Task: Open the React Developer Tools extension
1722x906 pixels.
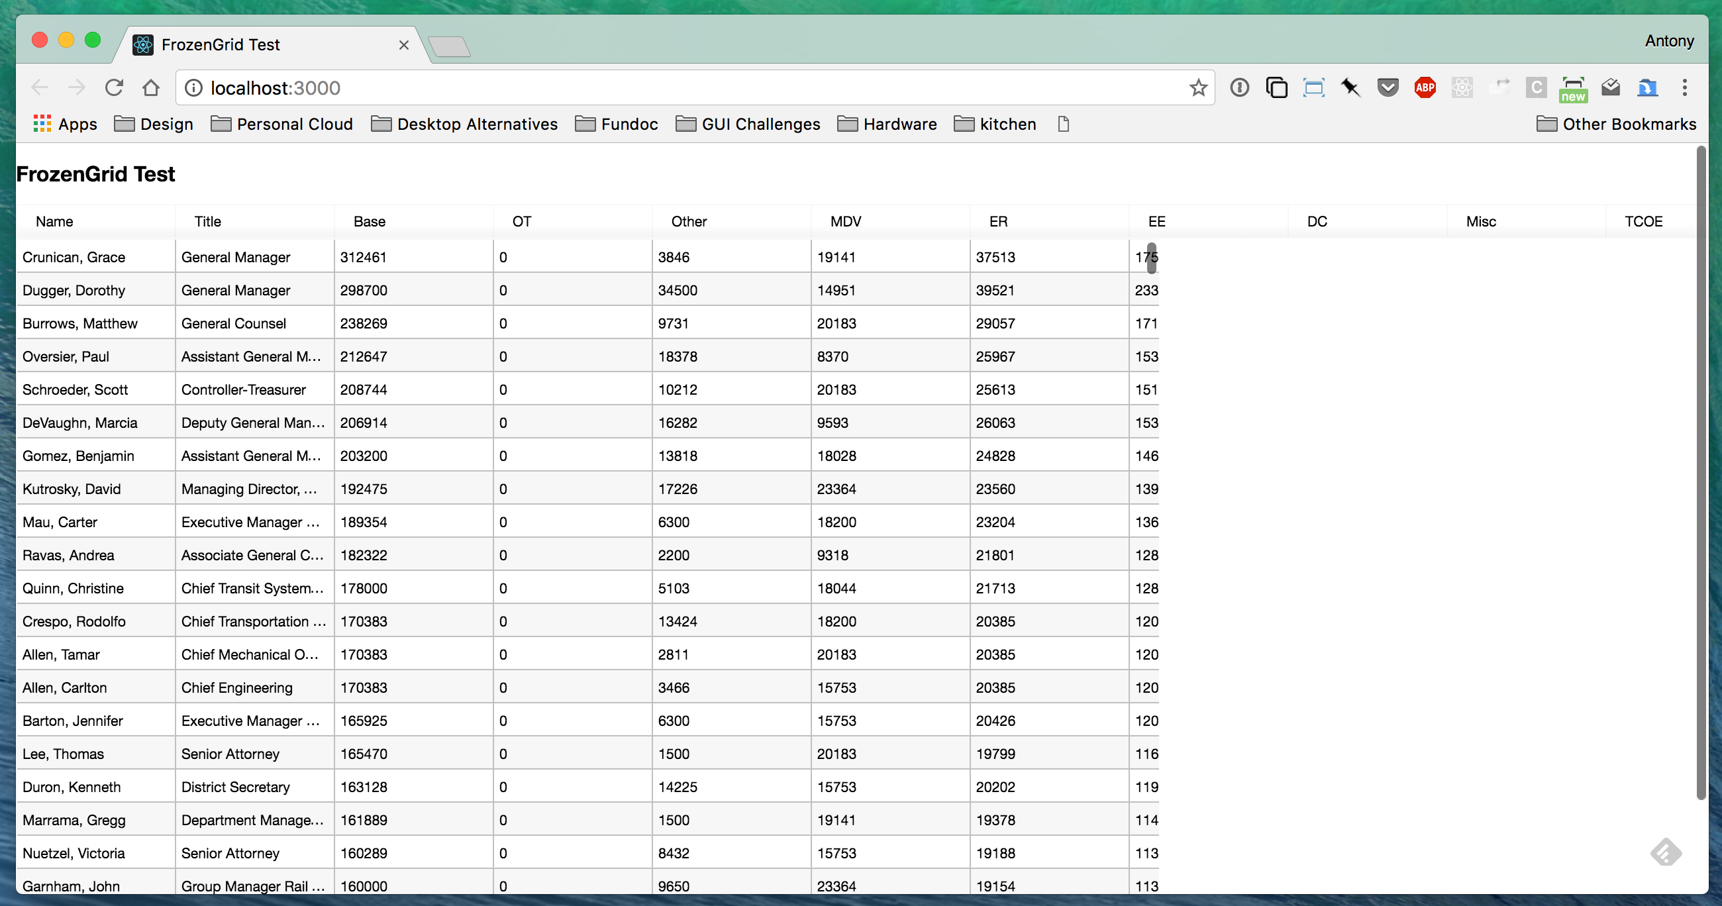Action: (x=1462, y=87)
